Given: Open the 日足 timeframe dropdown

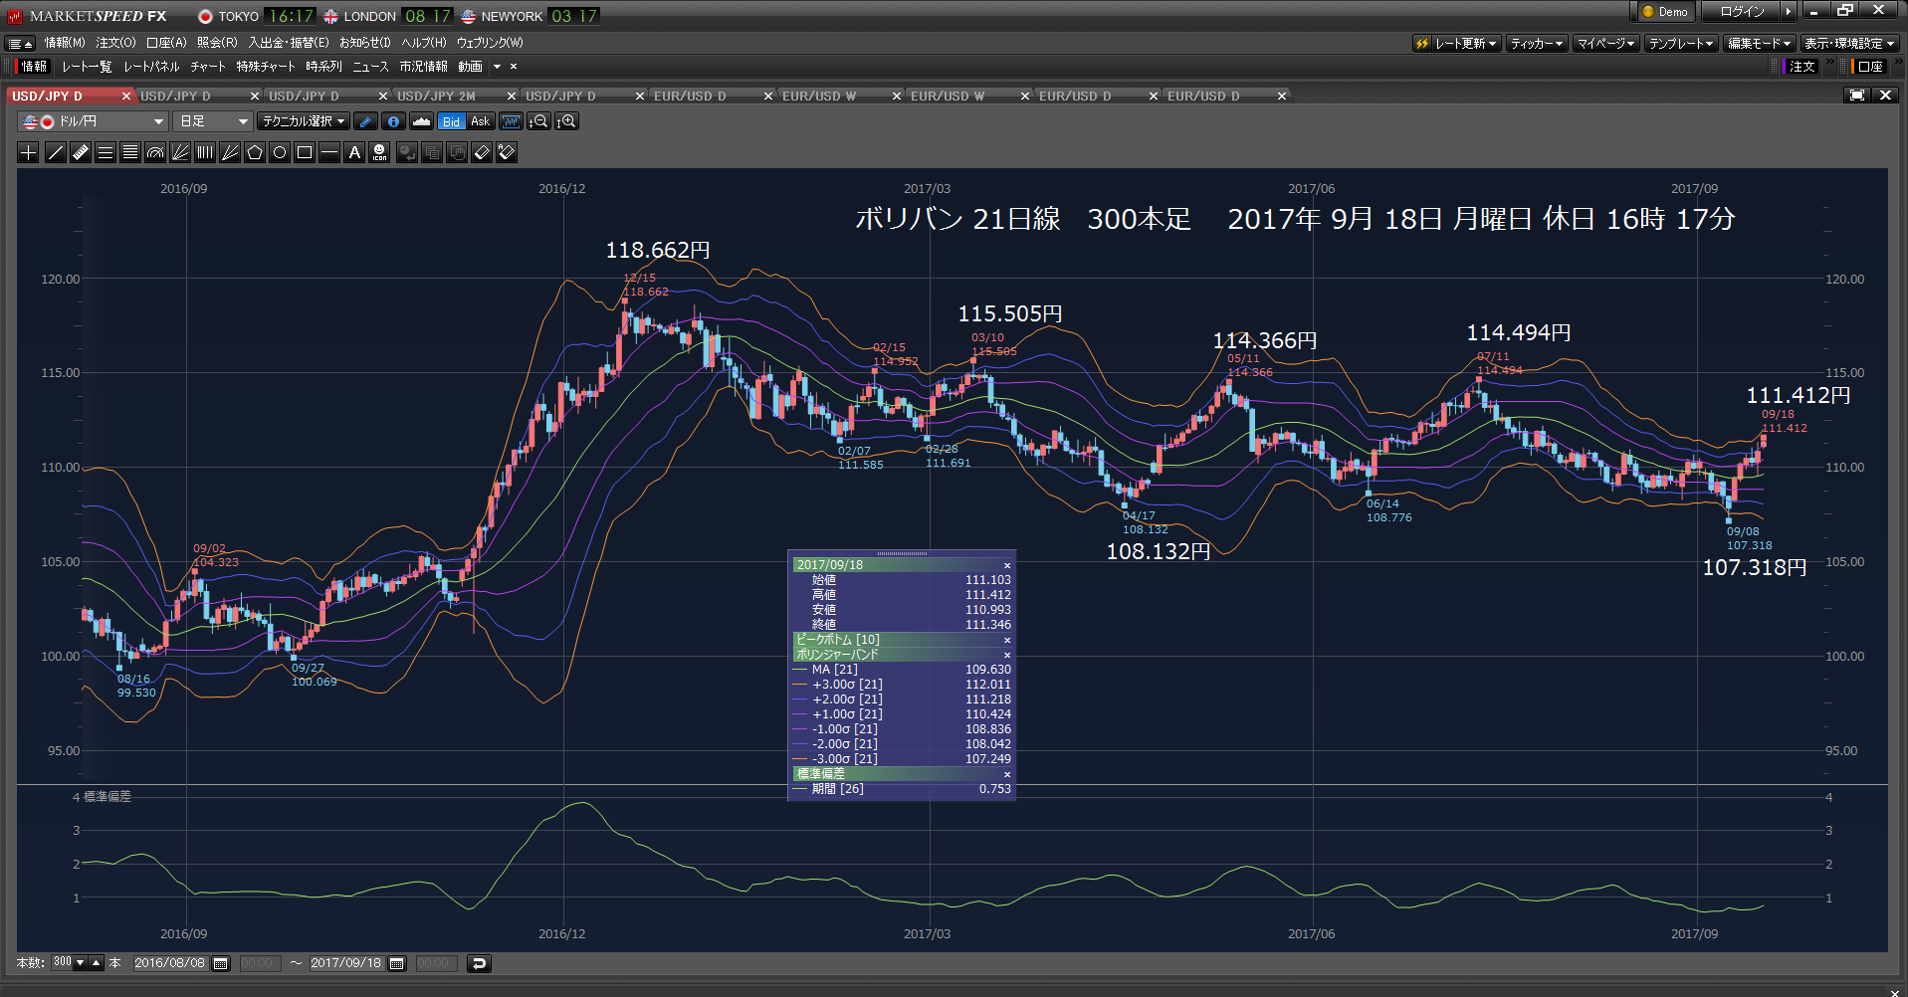Looking at the screenshot, I should pyautogui.click(x=213, y=121).
